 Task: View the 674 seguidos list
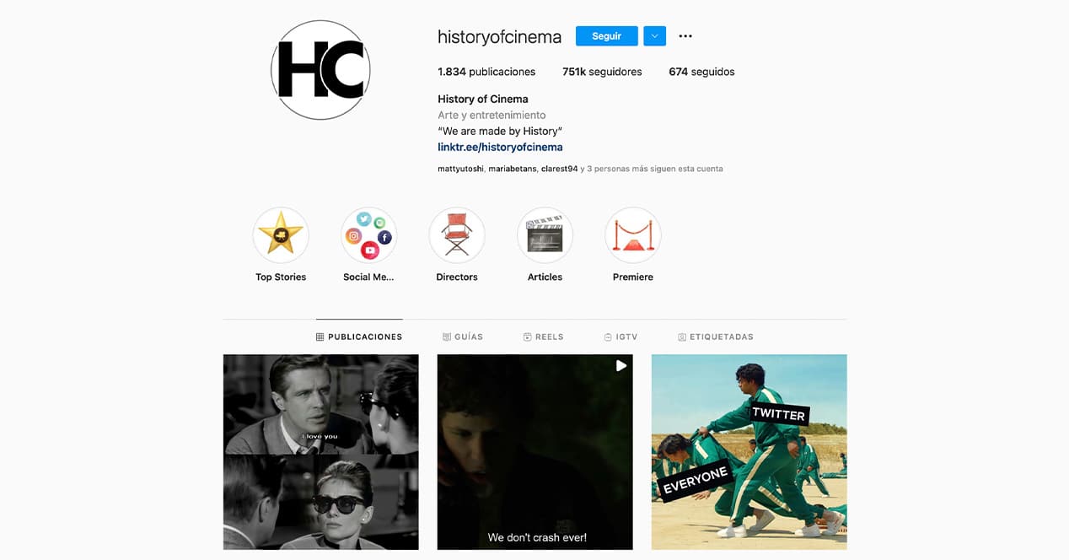tap(701, 72)
